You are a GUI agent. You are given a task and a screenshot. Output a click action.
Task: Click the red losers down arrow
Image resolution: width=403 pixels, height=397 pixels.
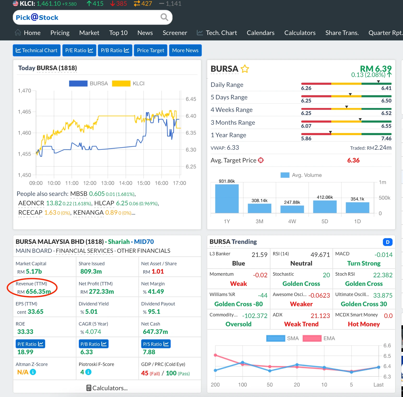(113, 3)
